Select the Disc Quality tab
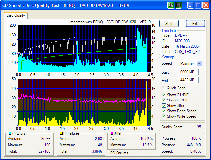Viewport: 211px width, 160px height. click(x=16, y=15)
